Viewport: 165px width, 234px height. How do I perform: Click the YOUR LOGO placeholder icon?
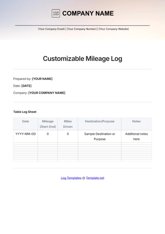(x=56, y=13)
